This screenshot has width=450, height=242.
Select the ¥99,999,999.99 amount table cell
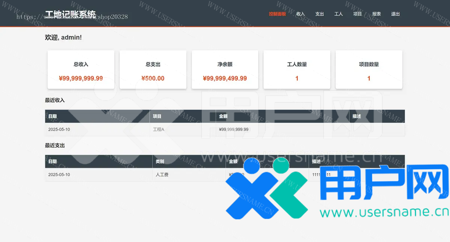pyautogui.click(x=234, y=129)
